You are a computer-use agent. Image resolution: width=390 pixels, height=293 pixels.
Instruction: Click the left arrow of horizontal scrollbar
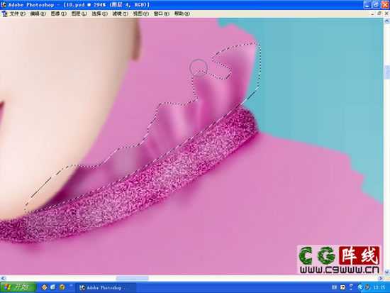[x=3, y=278]
